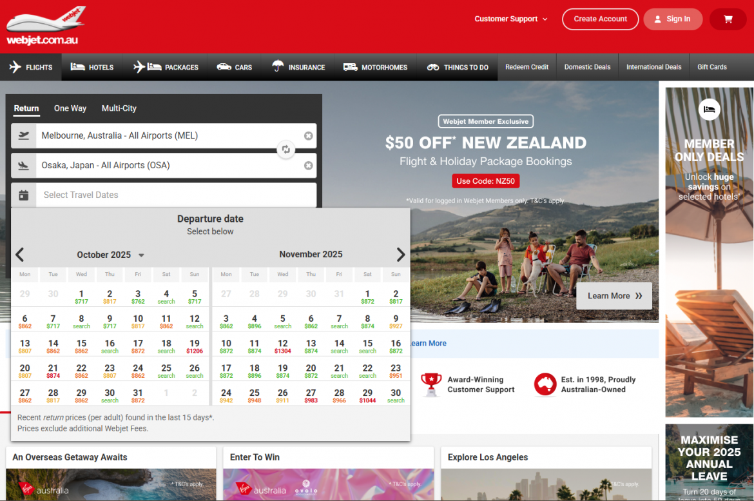Choose the Return trip tab
The image size is (754, 501).
(x=26, y=108)
